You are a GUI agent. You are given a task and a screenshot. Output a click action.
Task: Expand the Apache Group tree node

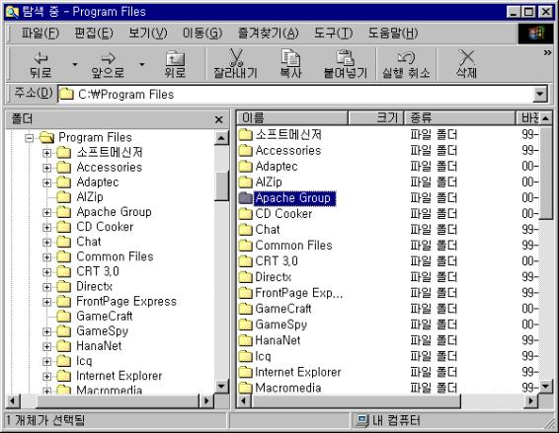tap(46, 213)
